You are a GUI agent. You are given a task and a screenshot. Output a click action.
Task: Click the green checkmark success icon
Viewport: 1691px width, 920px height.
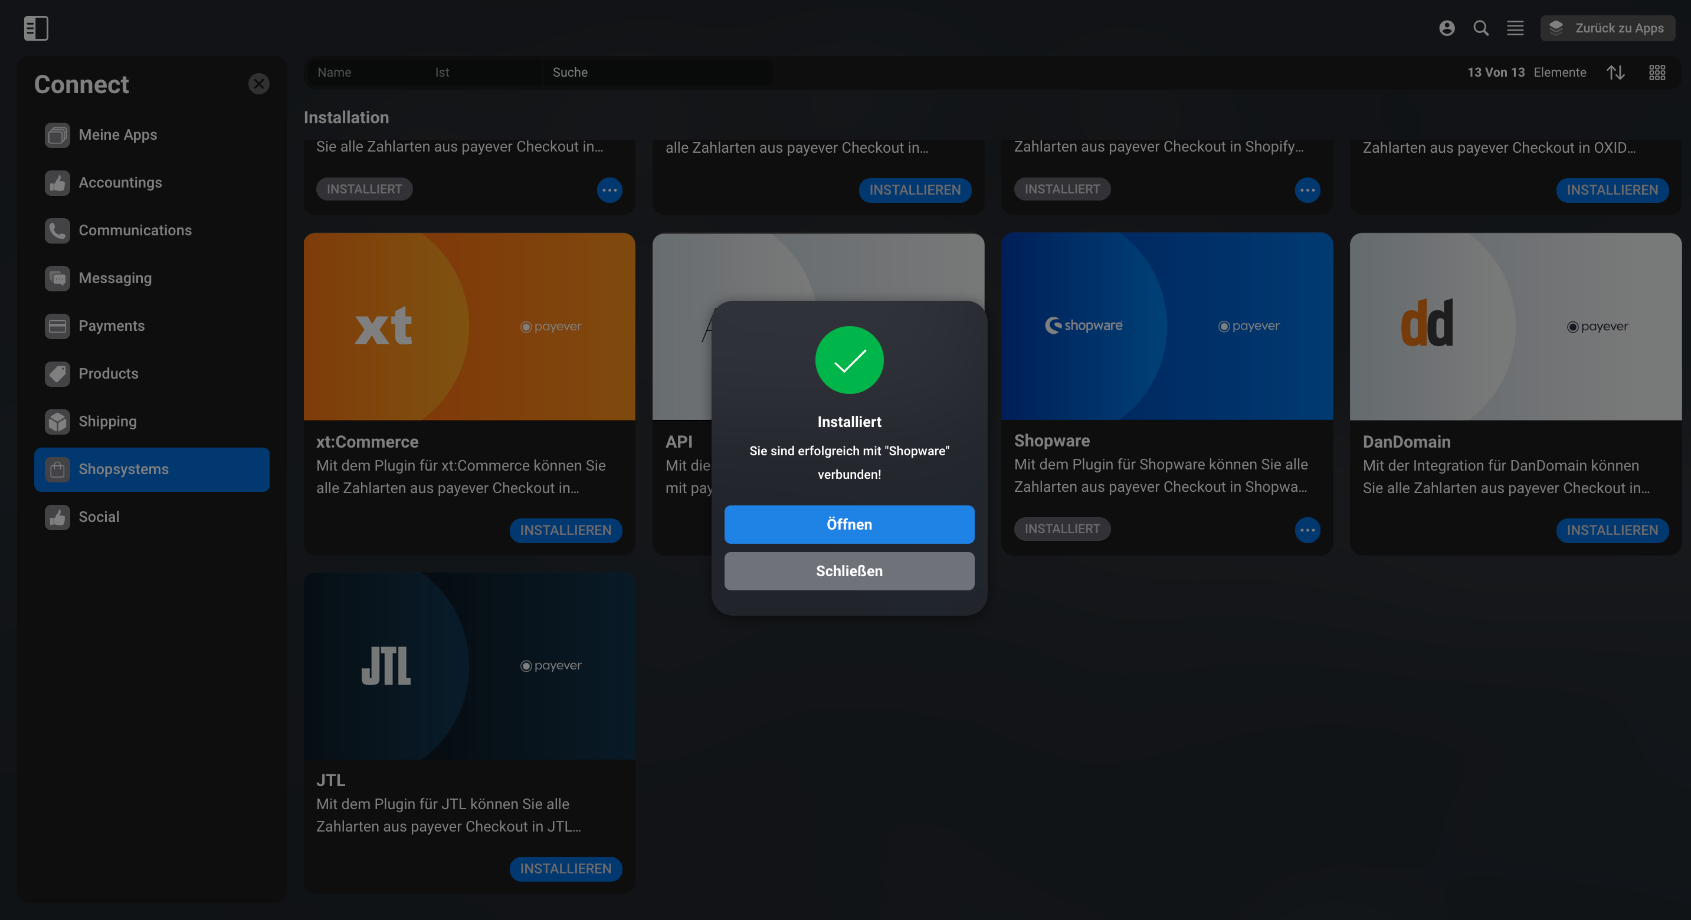[850, 360]
